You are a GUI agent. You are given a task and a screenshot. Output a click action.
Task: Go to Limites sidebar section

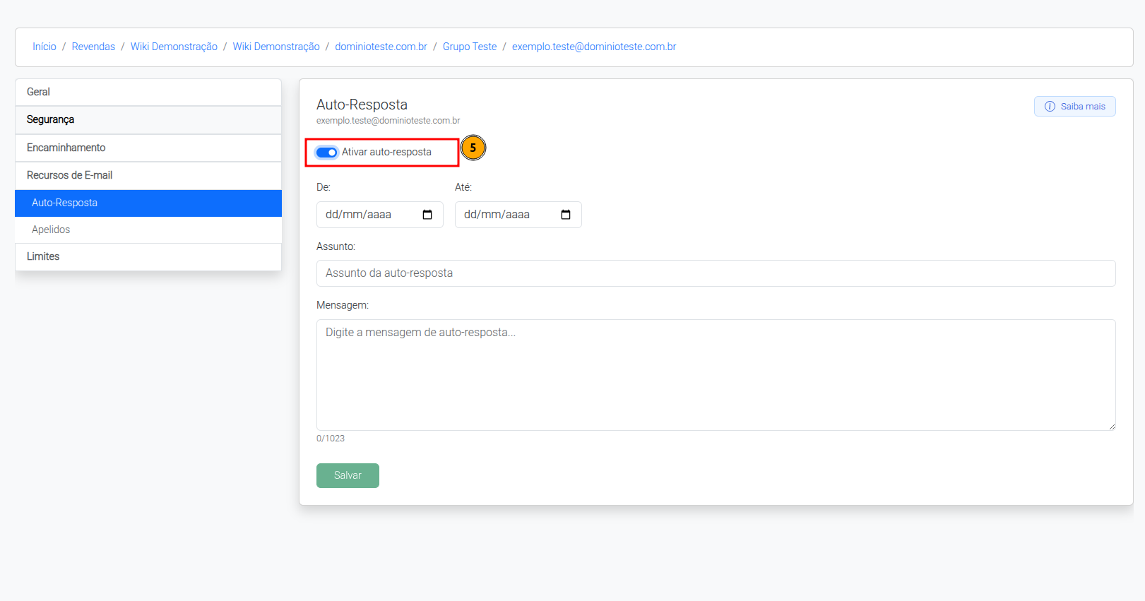[x=148, y=256]
